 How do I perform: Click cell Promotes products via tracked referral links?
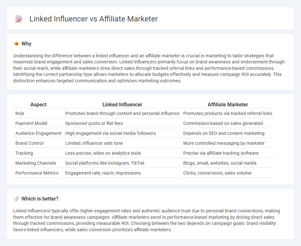(228, 113)
